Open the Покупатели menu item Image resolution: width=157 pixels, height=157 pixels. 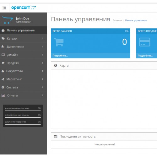[x=23, y=71]
